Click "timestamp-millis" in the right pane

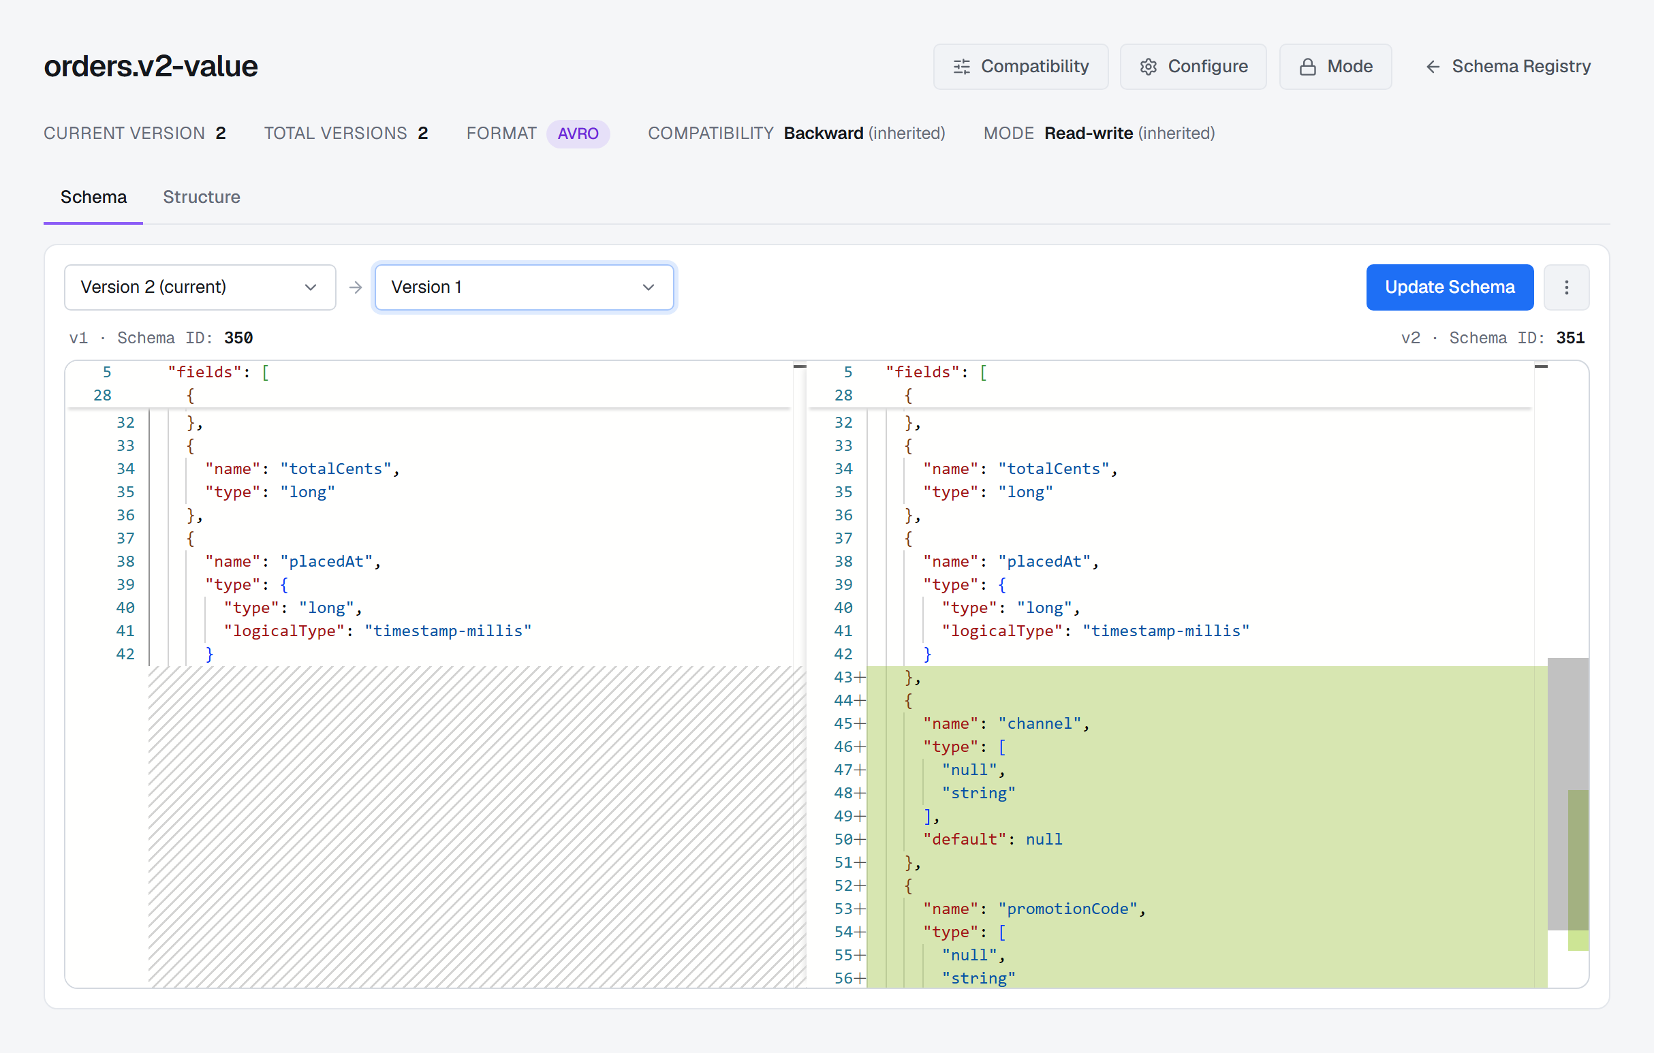[1166, 631]
